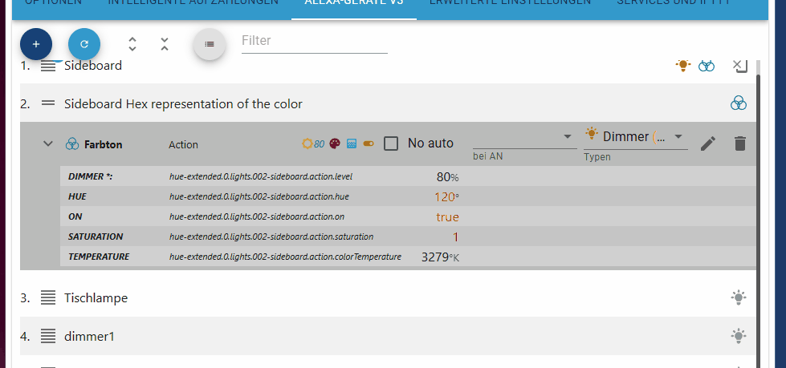The height and width of the screenshot is (368, 786).
Task: Click the round grey list view button
Action: coord(210,44)
